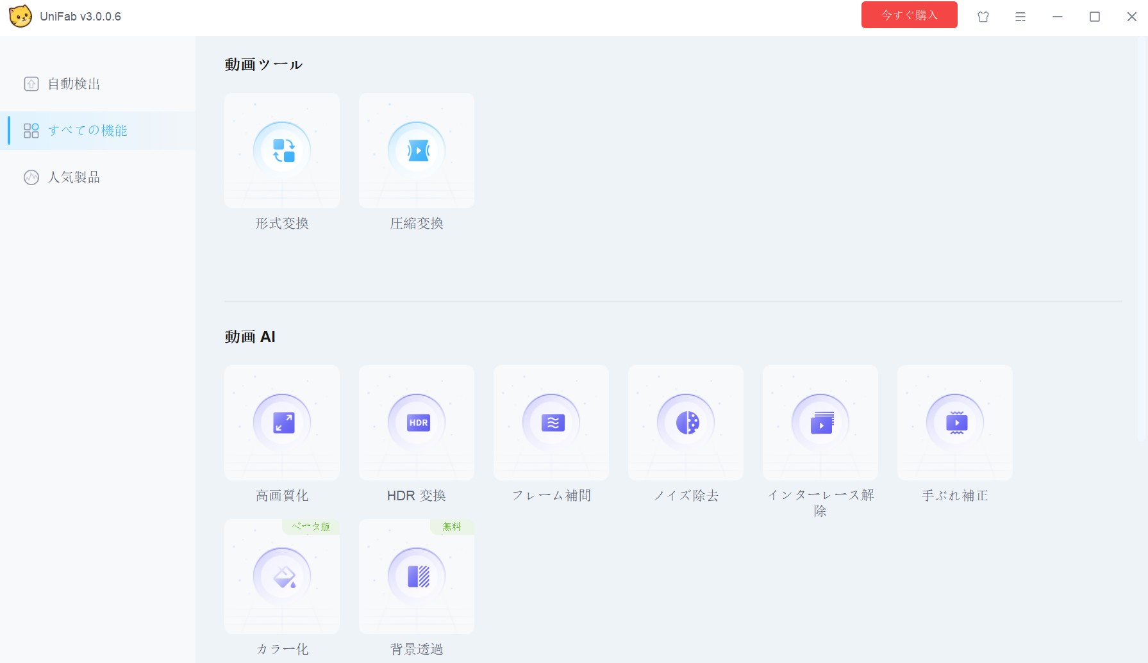Select the 人気製品 sidebar tab
The image size is (1148, 663).
97,177
